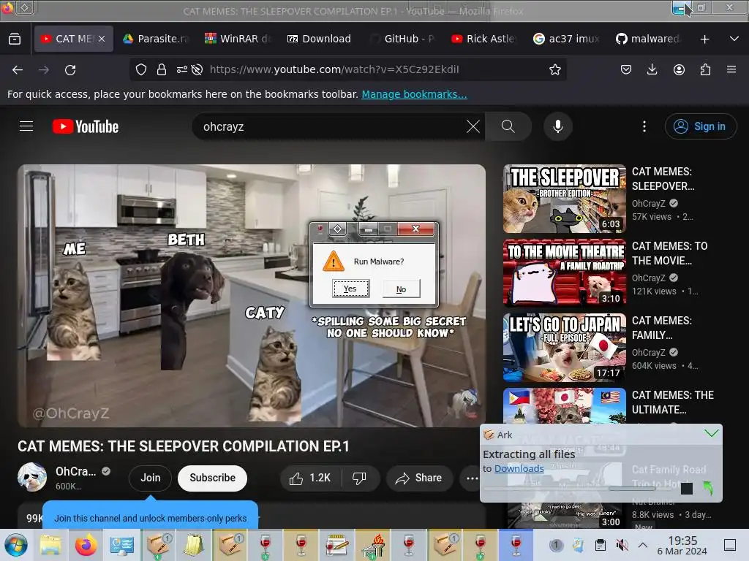Open system settings monitor icon in taskbar
This screenshot has width=749, height=561.
122,545
